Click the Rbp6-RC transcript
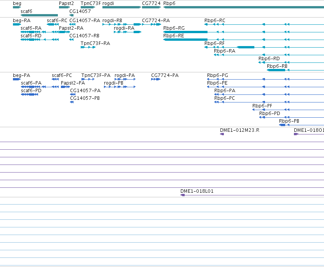This screenshot has height=267, width=324. coord(264,24)
